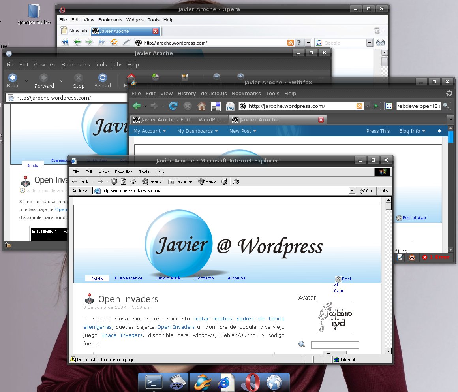
Task: Open the closed tabs trash in Opera
Action: 377,30
